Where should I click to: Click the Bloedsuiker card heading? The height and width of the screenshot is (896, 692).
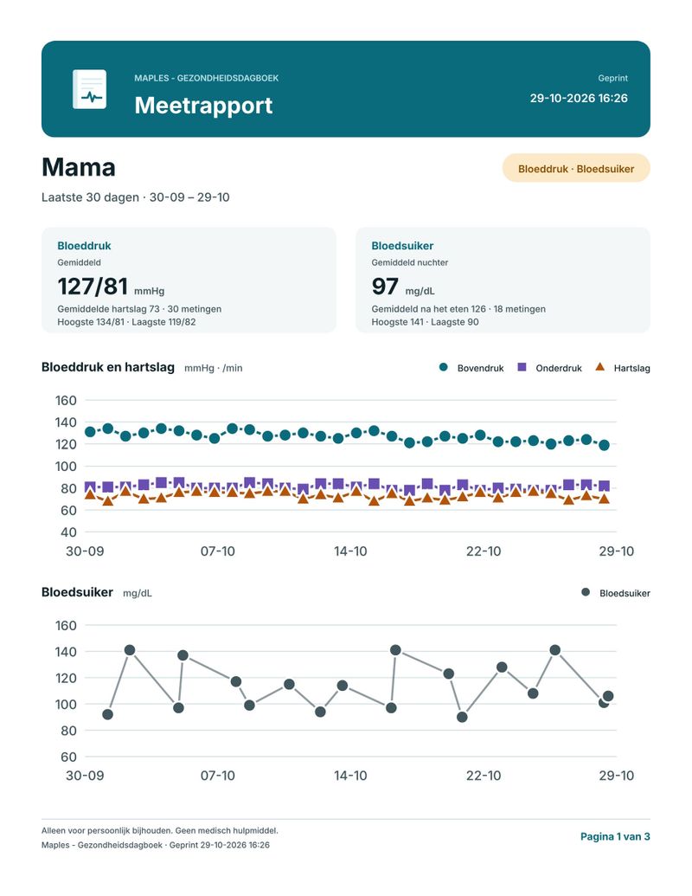[x=402, y=246]
